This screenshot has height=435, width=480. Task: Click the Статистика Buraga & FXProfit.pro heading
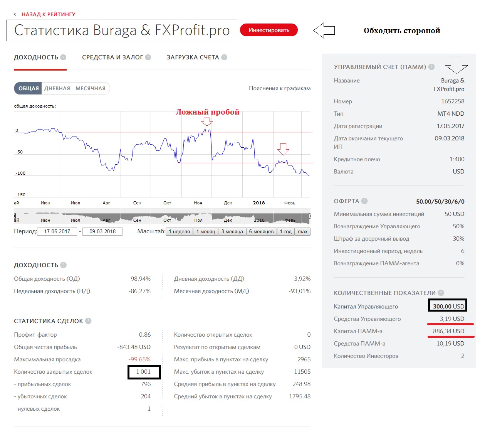click(x=122, y=30)
